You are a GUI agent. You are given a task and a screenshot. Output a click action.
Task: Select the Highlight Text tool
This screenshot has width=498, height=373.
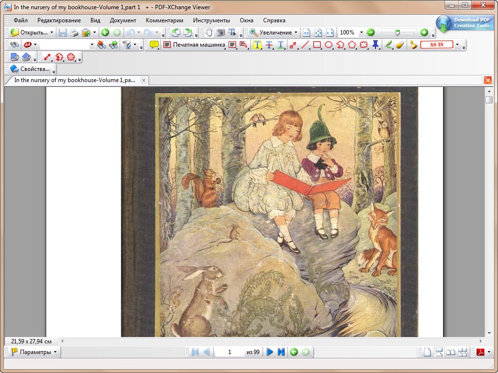tap(258, 45)
